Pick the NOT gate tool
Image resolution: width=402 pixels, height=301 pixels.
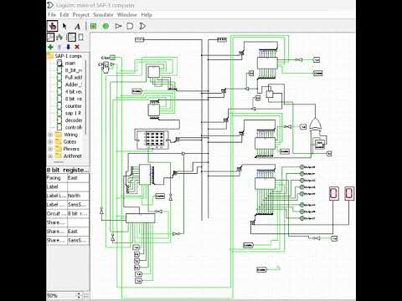tap(118, 26)
